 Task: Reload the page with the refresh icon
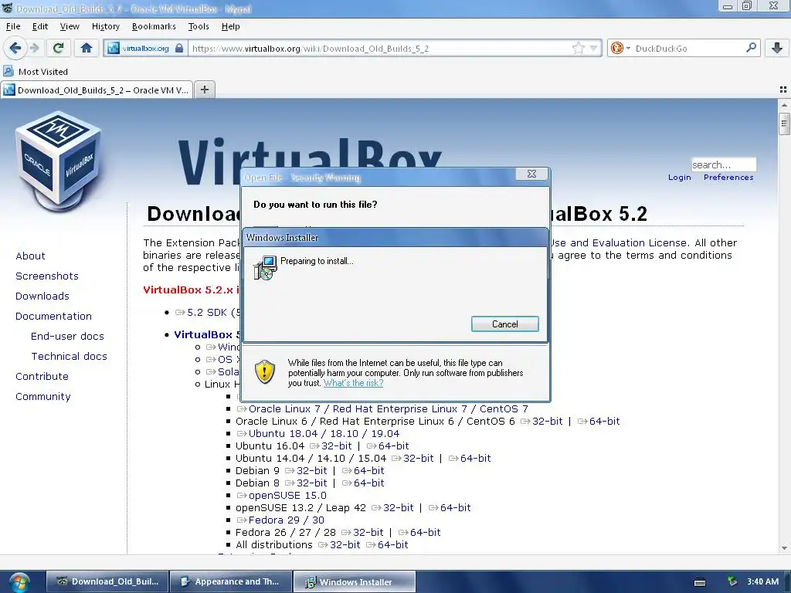[x=58, y=49]
